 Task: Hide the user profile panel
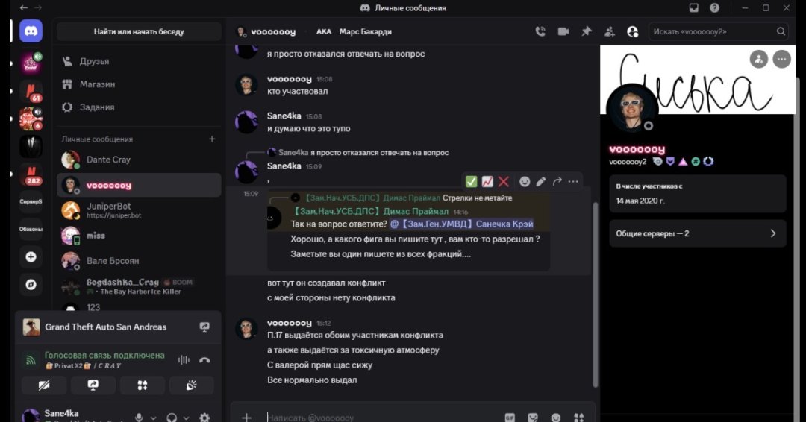tap(633, 32)
